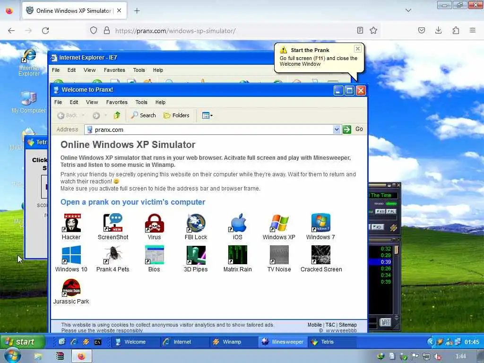Start the 3D Pipes screensaver icon
484x363 pixels.
196,255
